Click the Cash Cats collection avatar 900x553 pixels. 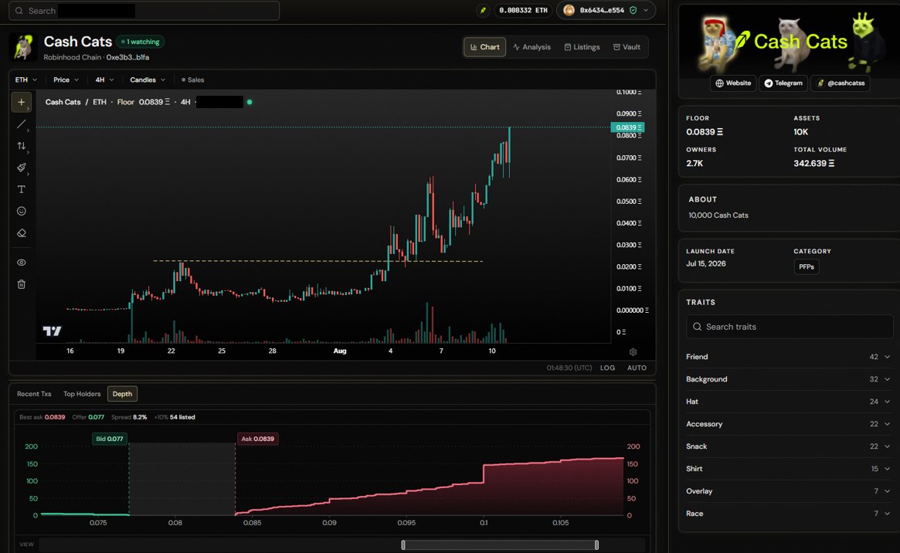click(x=23, y=47)
